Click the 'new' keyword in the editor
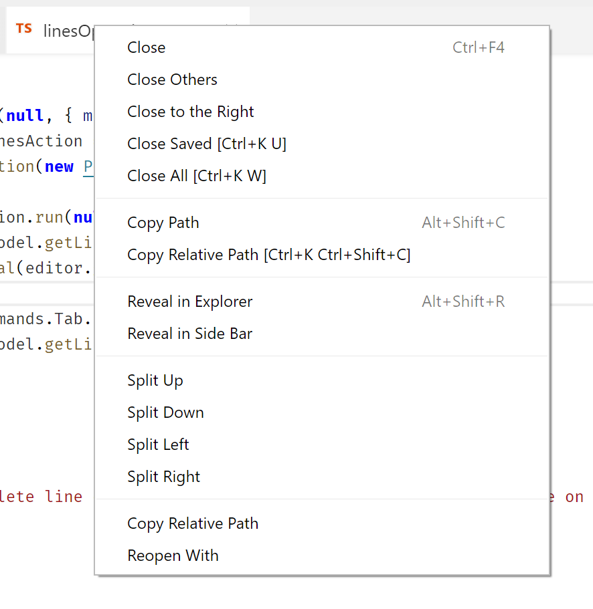 coord(59,166)
